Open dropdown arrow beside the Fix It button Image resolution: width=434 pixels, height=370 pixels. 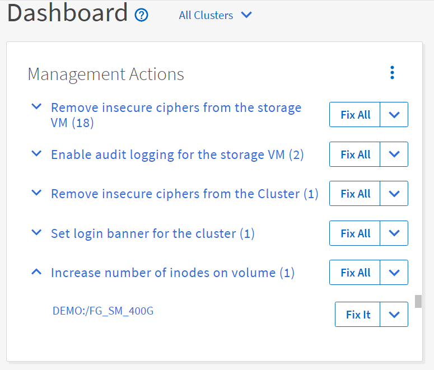tap(394, 315)
